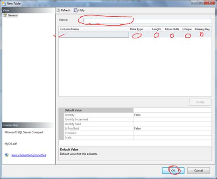Click the disabled Delete button
Image resolution: width=217 pixels, height=179 pixels.
(x=200, y=102)
